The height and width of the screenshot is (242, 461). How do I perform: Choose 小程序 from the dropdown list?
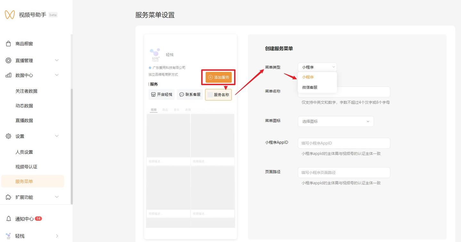coord(317,77)
